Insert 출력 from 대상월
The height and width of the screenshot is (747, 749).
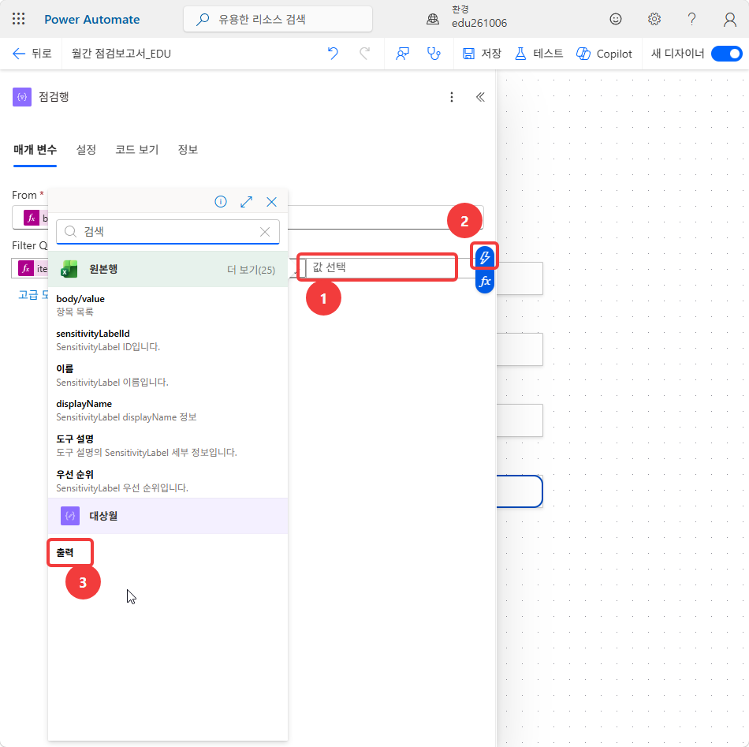point(65,552)
